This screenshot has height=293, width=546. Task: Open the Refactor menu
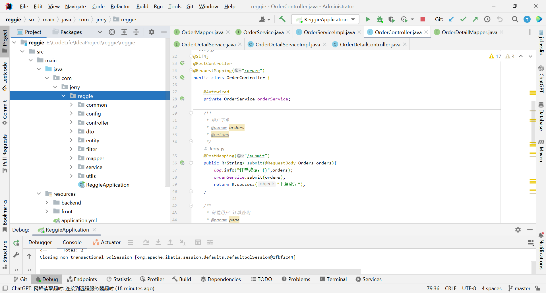120,6
